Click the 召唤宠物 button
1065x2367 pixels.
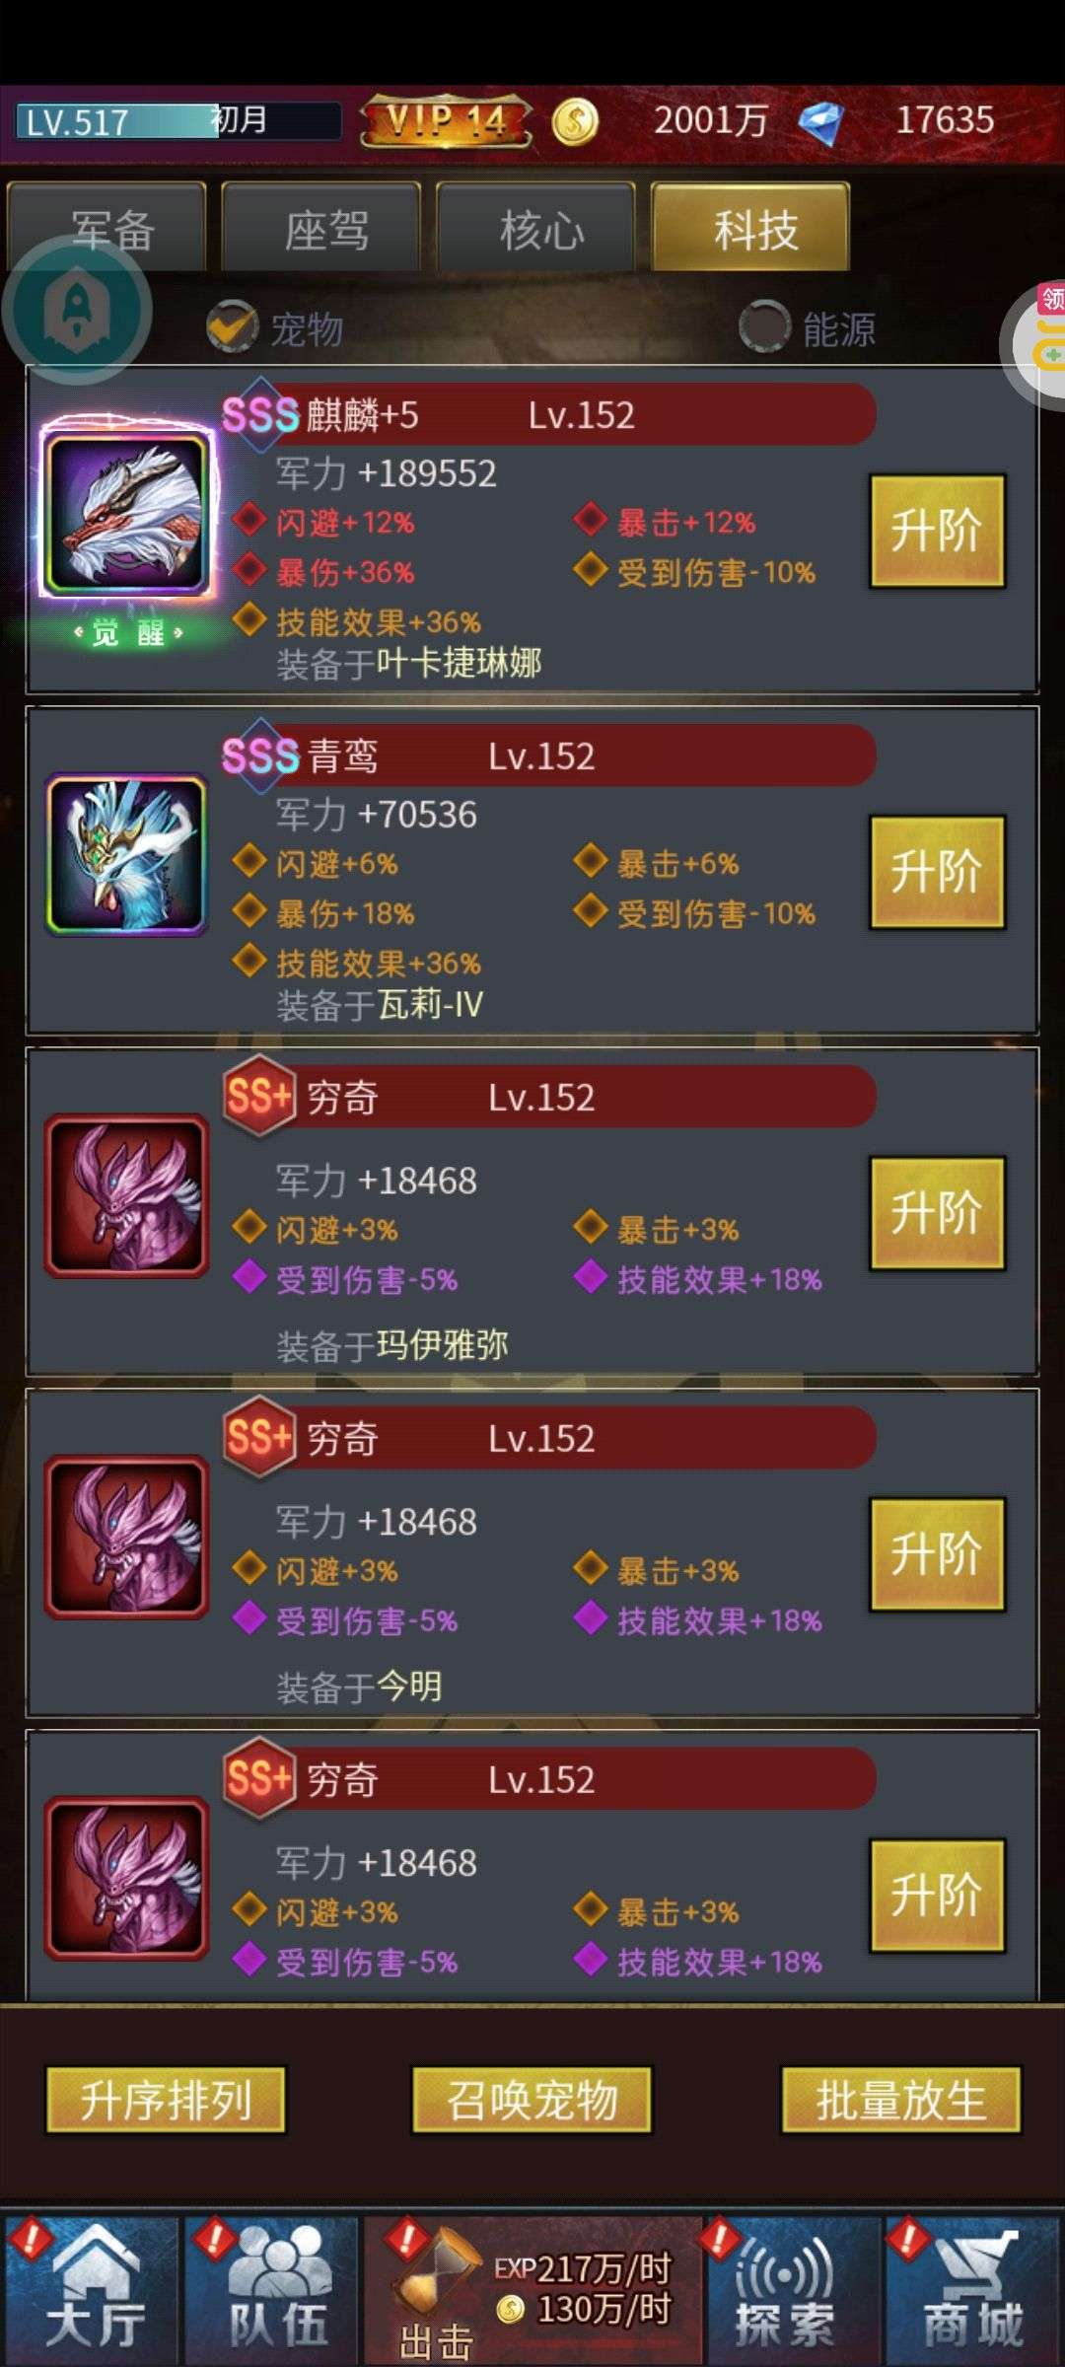point(532,2100)
